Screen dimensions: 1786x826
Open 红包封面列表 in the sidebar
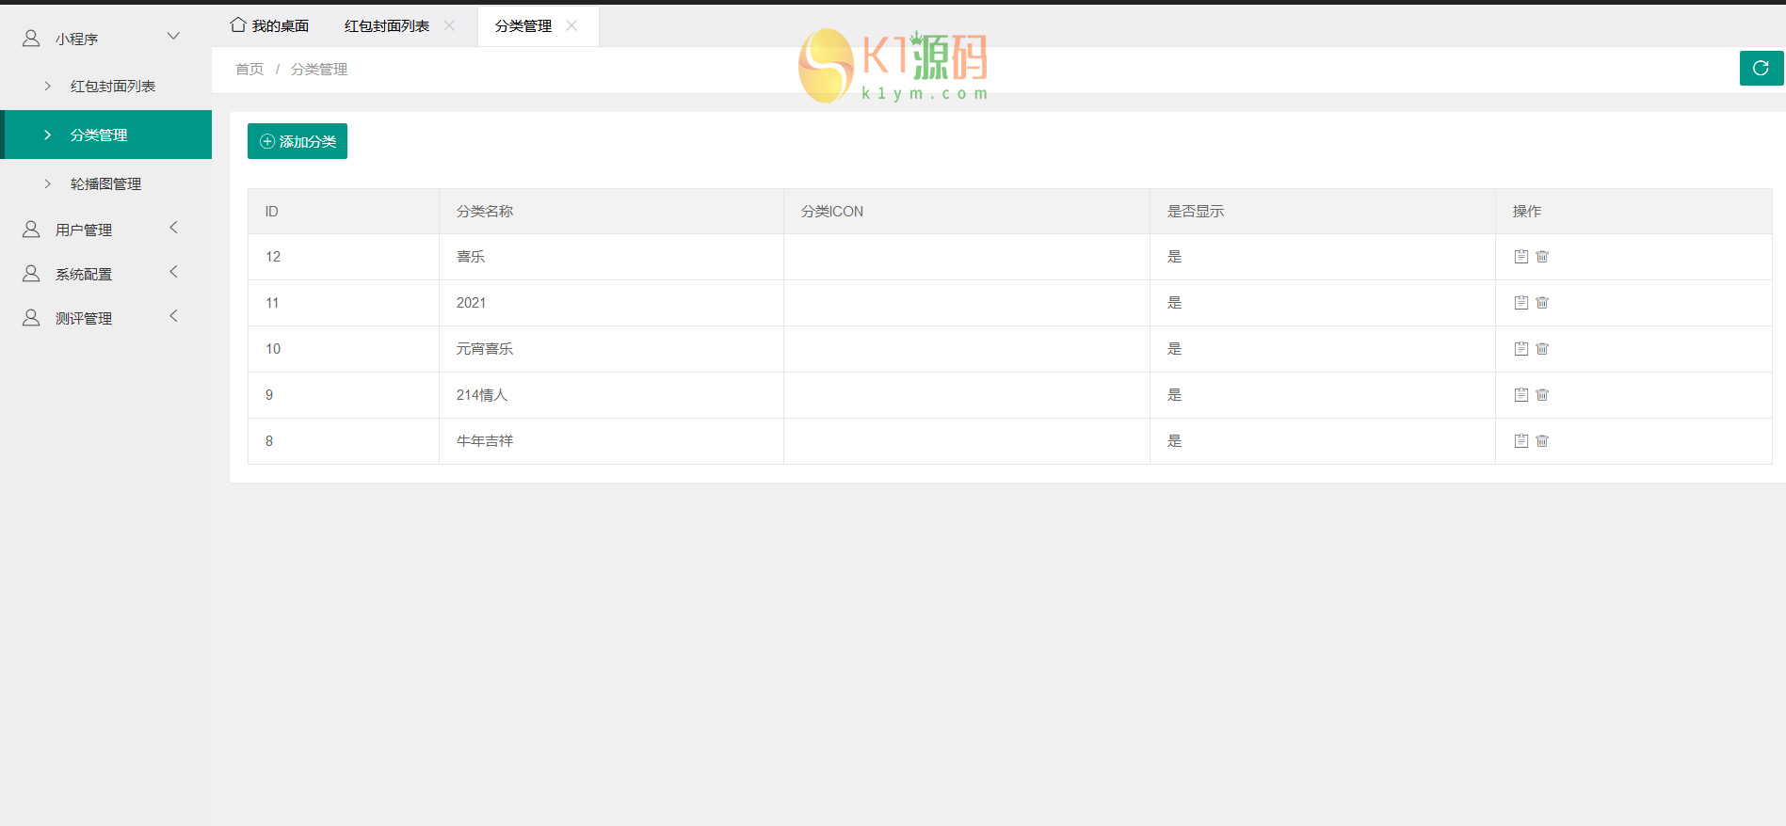(x=106, y=86)
